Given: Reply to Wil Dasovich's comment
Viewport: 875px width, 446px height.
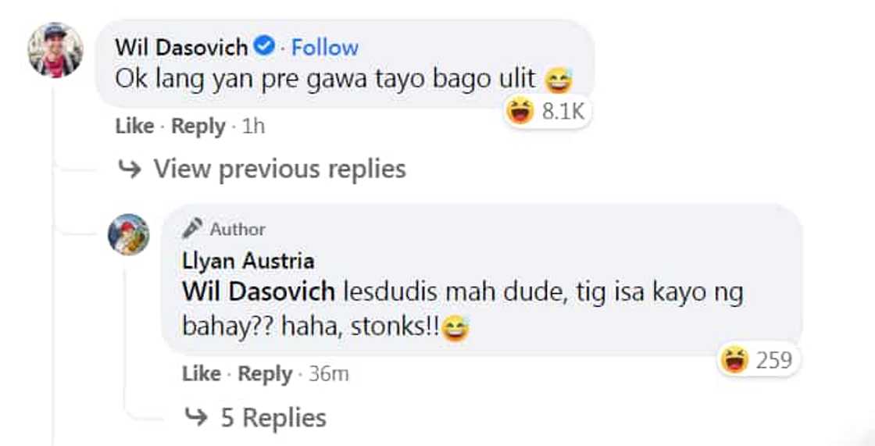Looking at the screenshot, I should pyautogui.click(x=198, y=127).
